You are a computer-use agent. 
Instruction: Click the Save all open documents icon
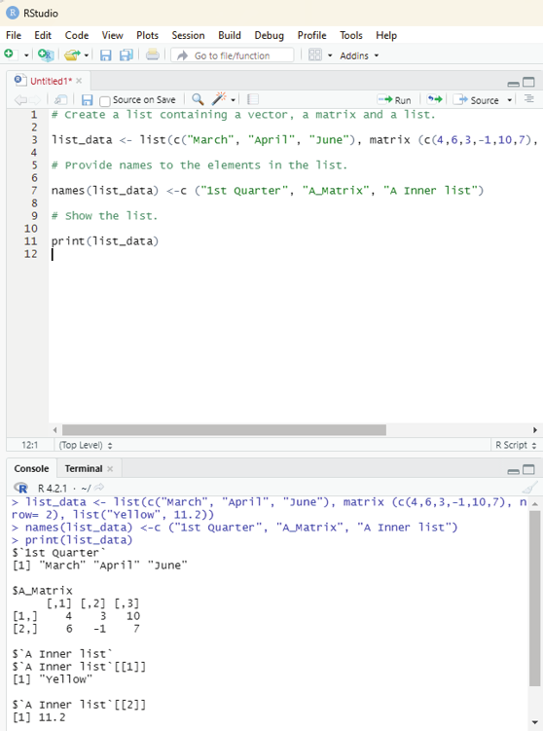click(x=126, y=55)
